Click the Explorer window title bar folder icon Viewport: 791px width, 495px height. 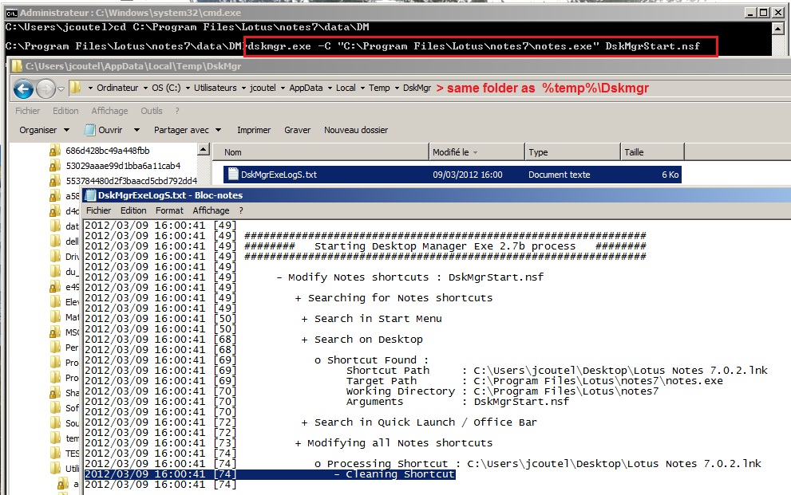(16, 66)
